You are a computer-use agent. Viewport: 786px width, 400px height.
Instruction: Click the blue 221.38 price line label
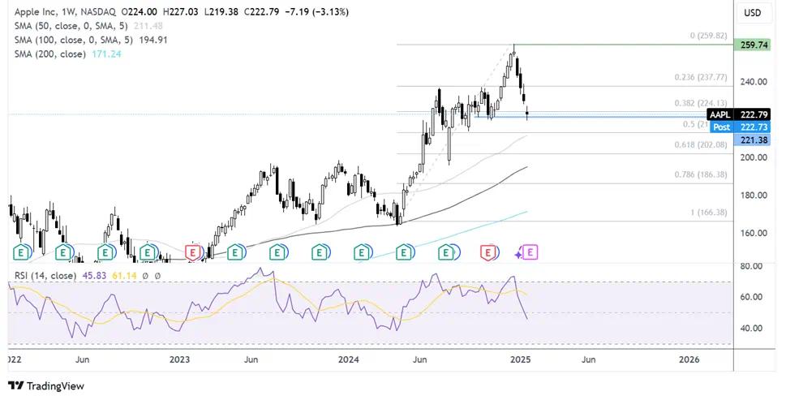point(752,140)
